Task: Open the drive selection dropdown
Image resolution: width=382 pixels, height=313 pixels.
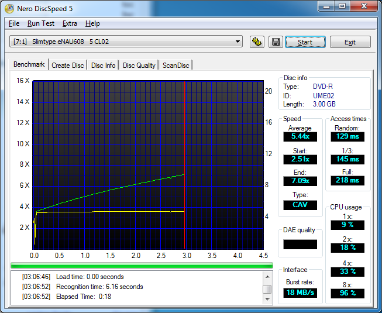Action: click(x=126, y=42)
